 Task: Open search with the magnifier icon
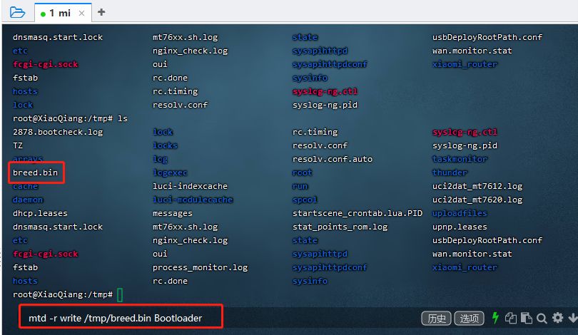542,318
